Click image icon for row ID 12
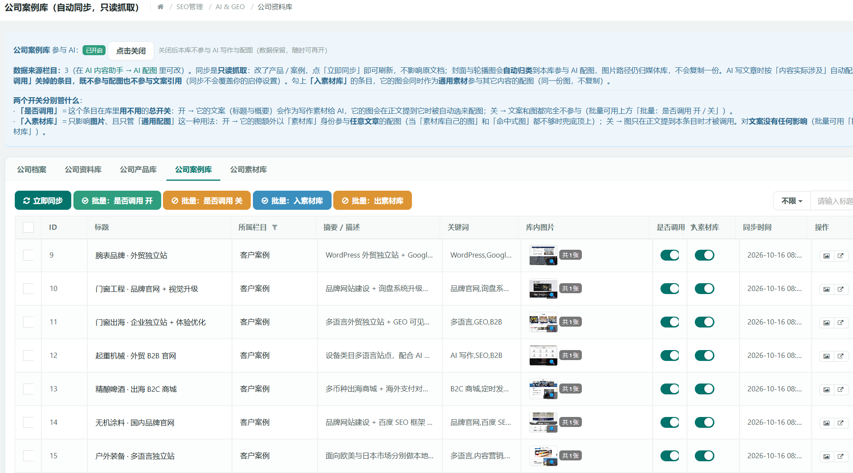Screen dimensions: 853x473 pyautogui.click(x=826, y=356)
